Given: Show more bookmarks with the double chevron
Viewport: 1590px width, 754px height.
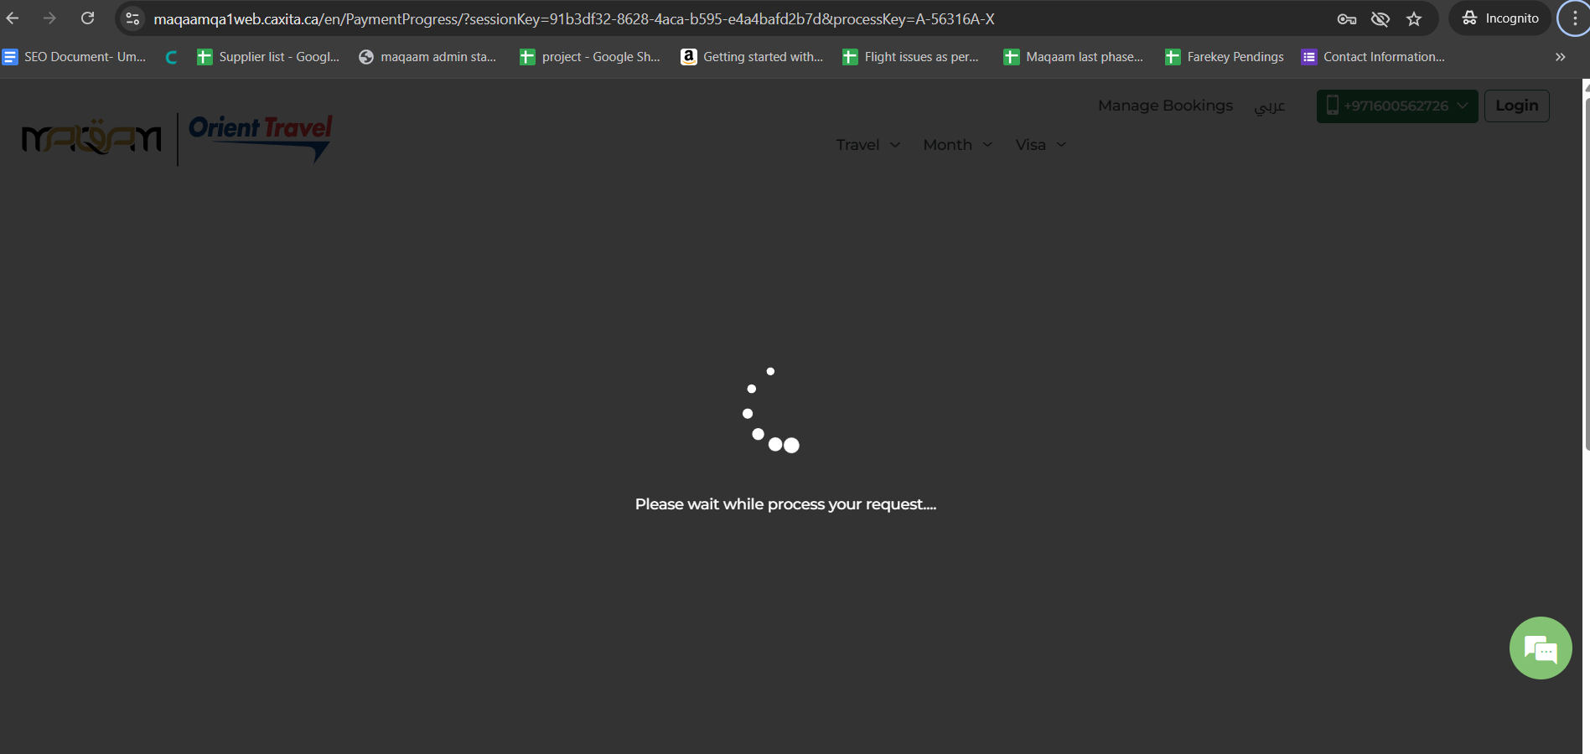Looking at the screenshot, I should click(x=1560, y=57).
